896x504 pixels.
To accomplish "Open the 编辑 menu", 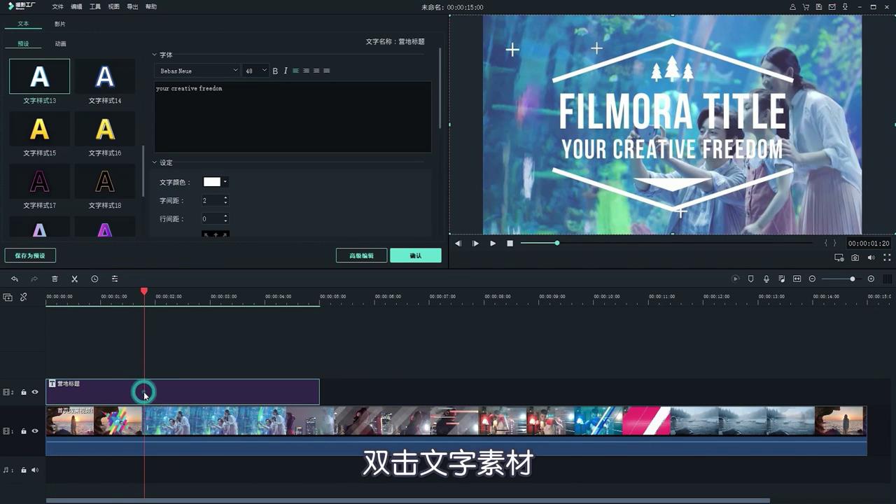I will tap(76, 6).
